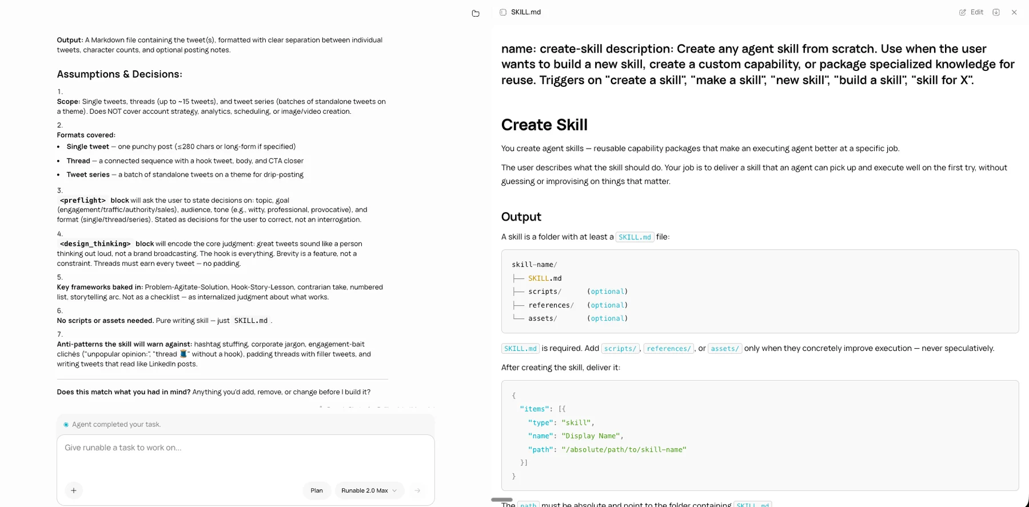The width and height of the screenshot is (1029, 507).
Task: Send the task with the arrow button
Action: point(417,490)
